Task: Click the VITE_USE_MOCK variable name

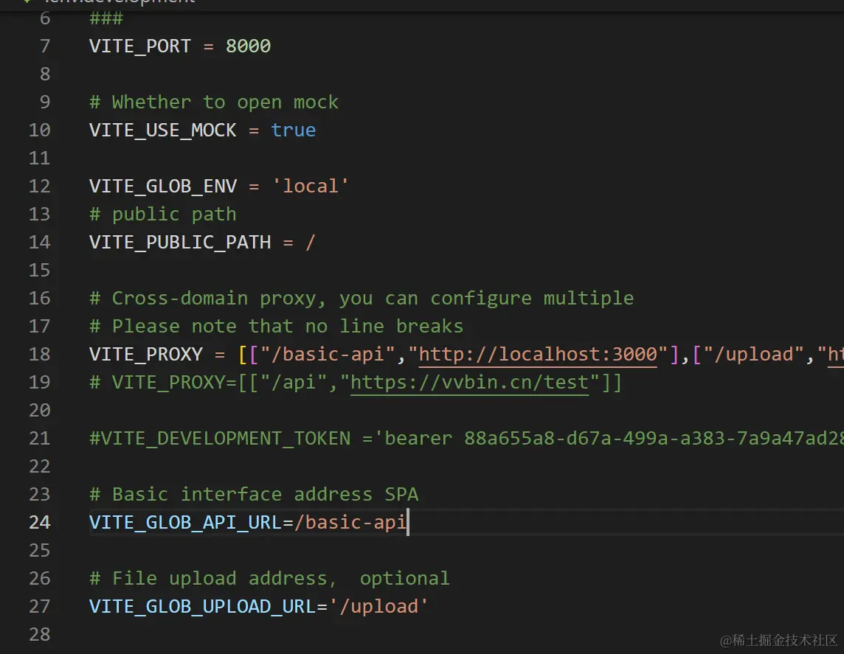Action: click(162, 131)
